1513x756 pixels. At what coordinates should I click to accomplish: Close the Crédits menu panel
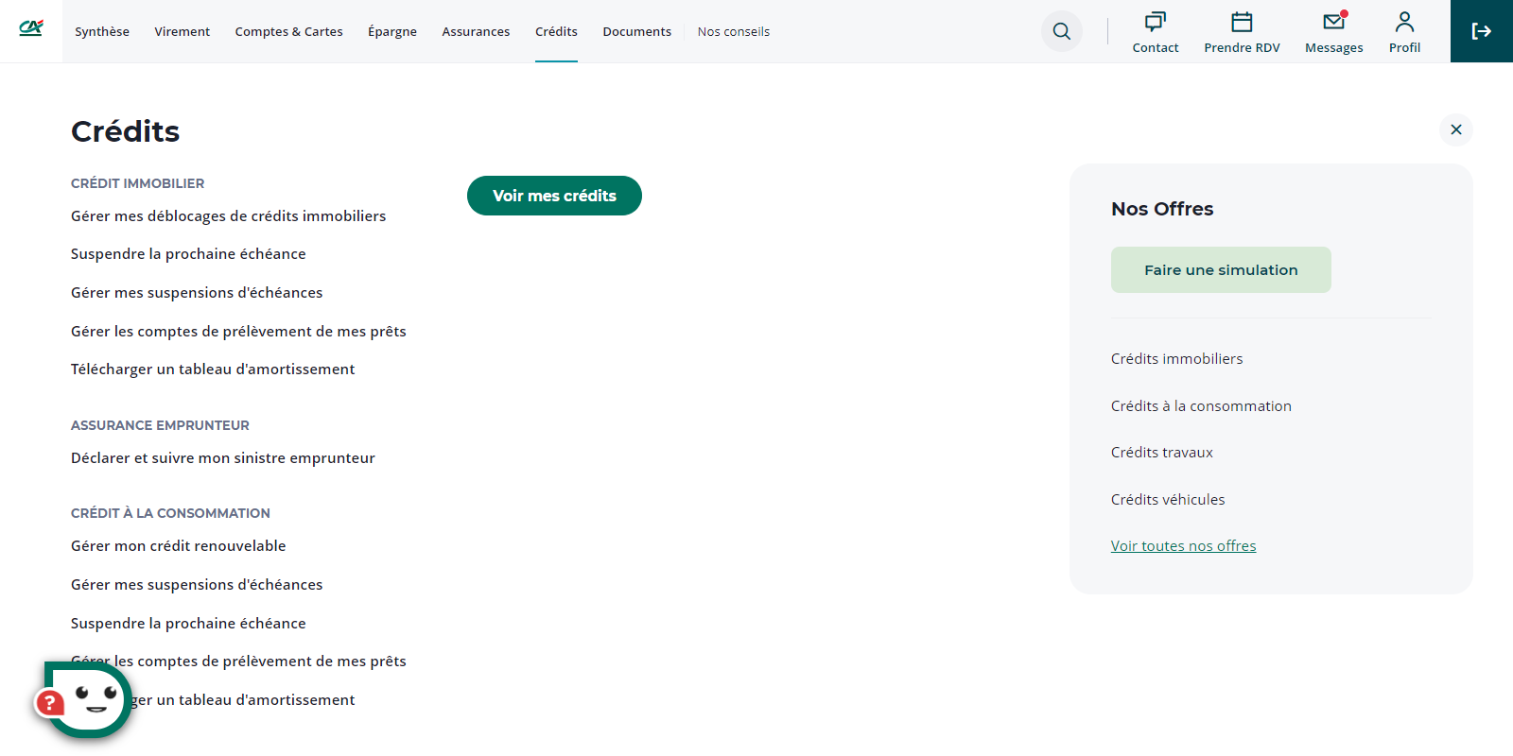point(1455,129)
